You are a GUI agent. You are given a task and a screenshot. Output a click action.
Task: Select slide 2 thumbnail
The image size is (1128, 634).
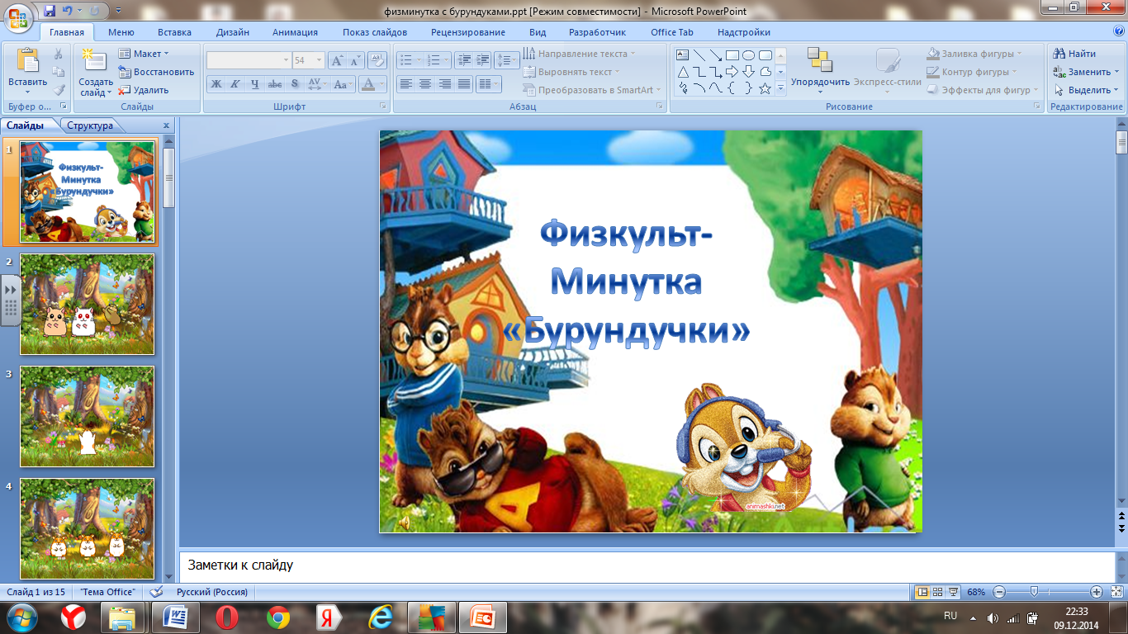tap(87, 304)
